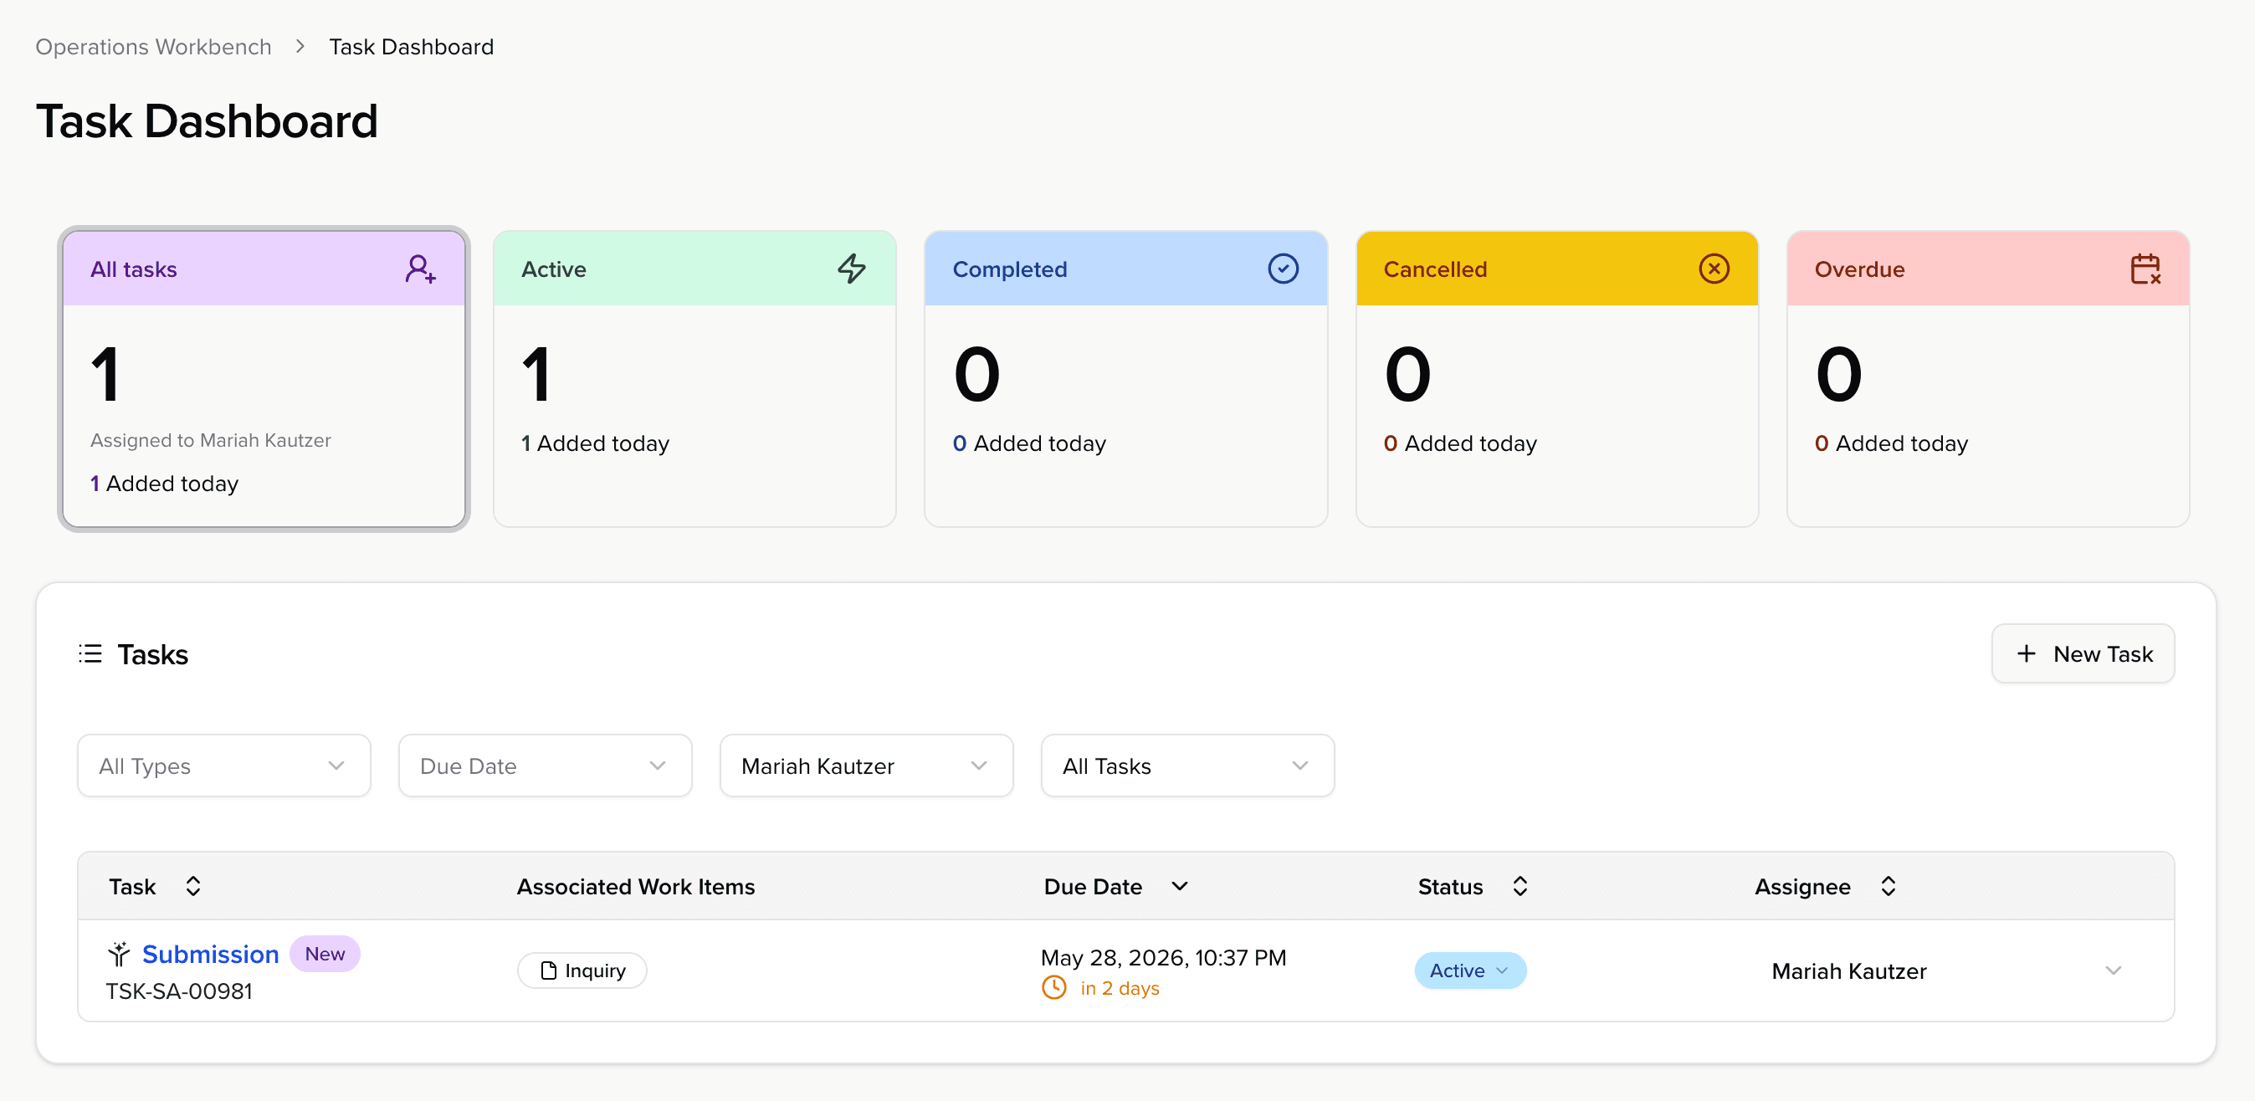
Task: Sort by Assignee column arrows
Action: tap(1888, 887)
